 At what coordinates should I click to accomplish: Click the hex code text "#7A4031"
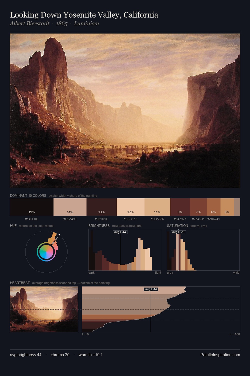[x=198, y=219]
